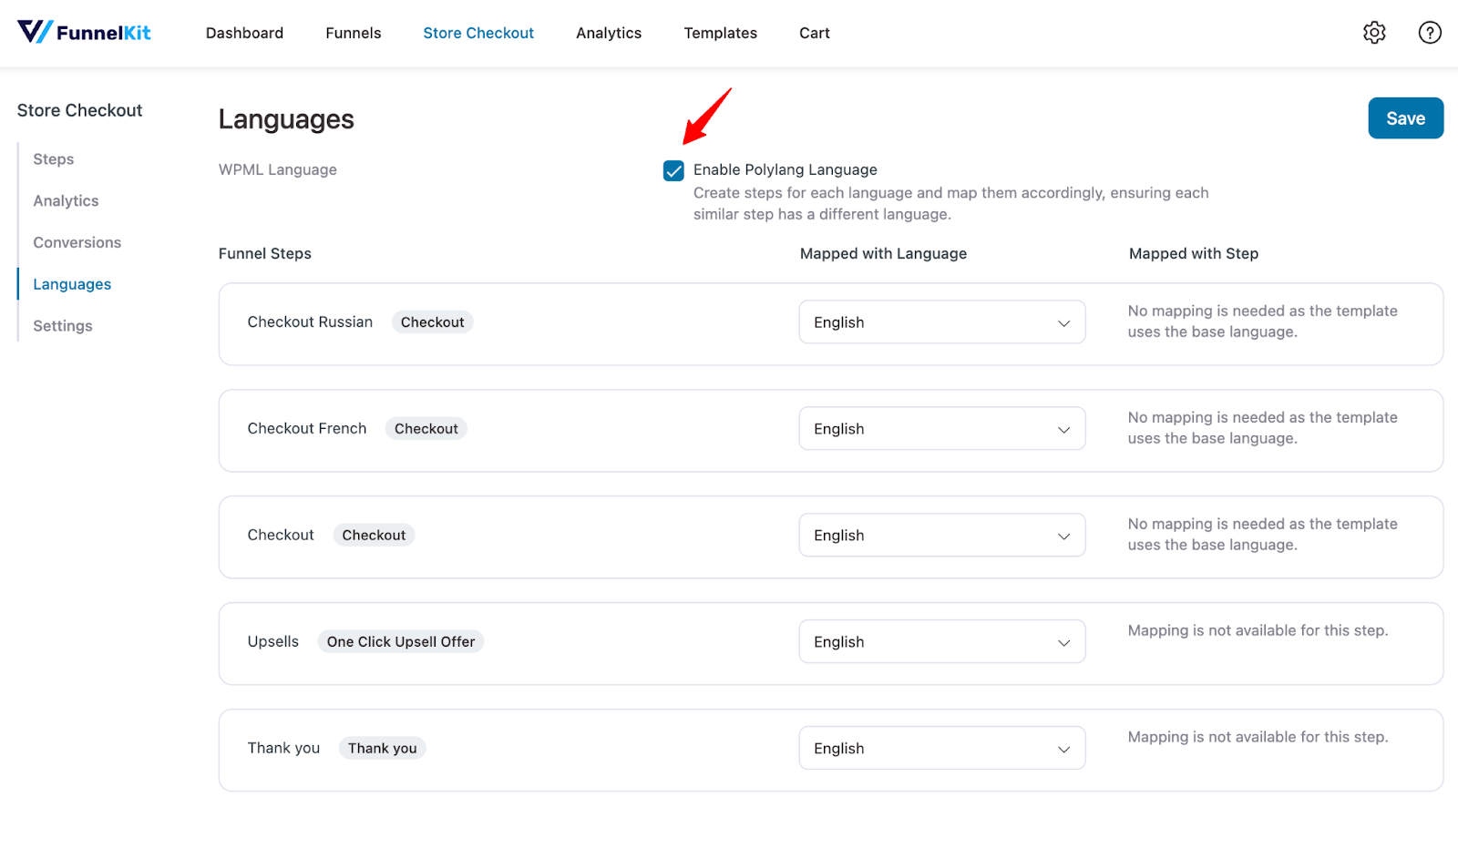Image resolution: width=1458 pixels, height=848 pixels.
Task: Click the Checkout French step name
Action: [x=307, y=429]
